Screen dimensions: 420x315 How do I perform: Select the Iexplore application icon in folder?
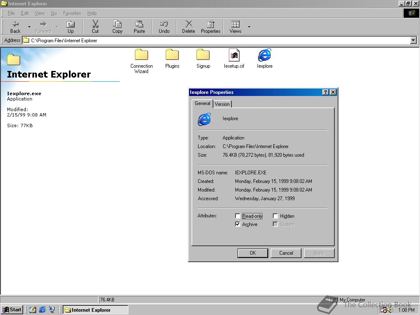click(265, 59)
